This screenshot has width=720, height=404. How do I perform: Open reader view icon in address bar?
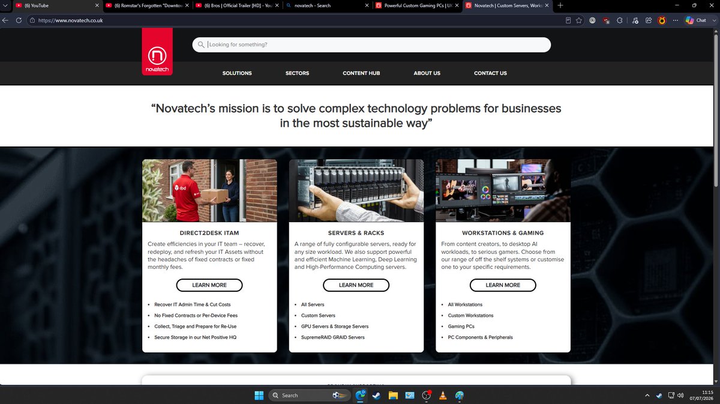click(x=568, y=20)
